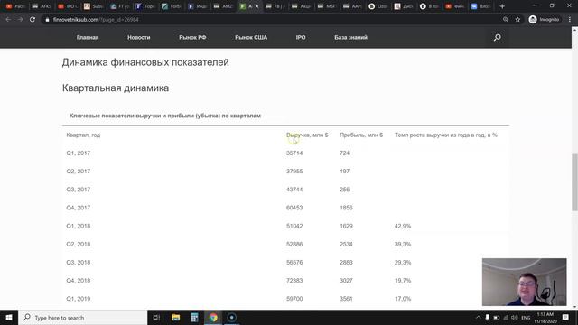Image resolution: width=578 pixels, height=325 pixels.
Task: Click profit value 1856
Action: (x=346, y=208)
